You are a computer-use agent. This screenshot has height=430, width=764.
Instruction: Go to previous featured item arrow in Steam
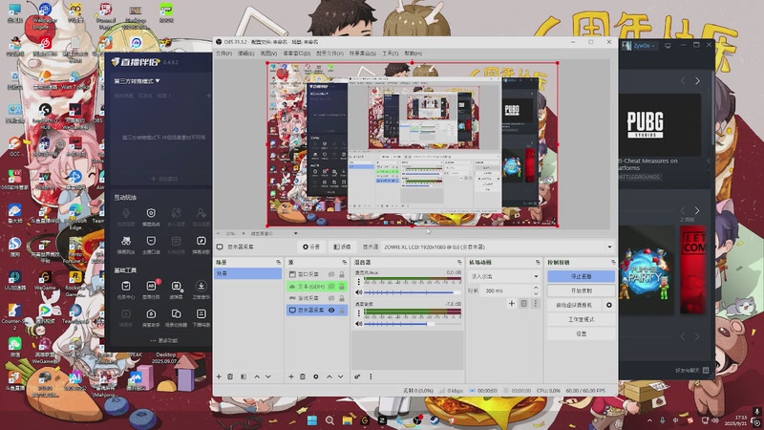[683, 81]
